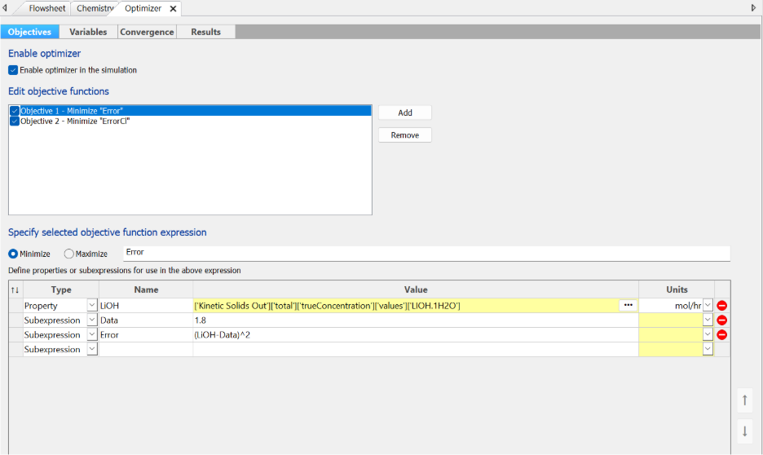
Task: Move selected row up arrow
Action: [x=744, y=400]
